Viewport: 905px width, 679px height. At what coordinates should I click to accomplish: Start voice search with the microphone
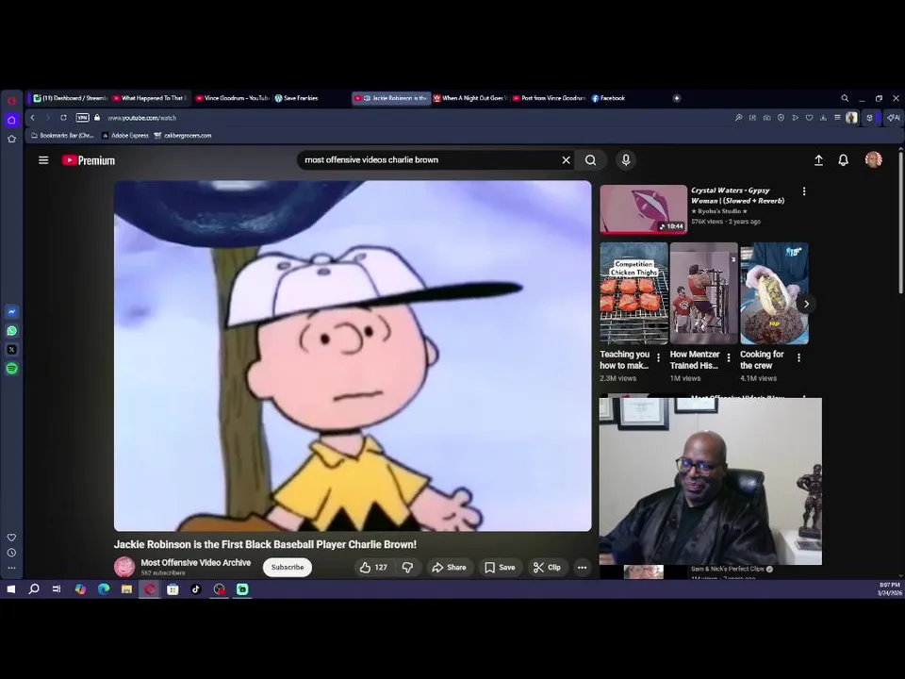[626, 160]
